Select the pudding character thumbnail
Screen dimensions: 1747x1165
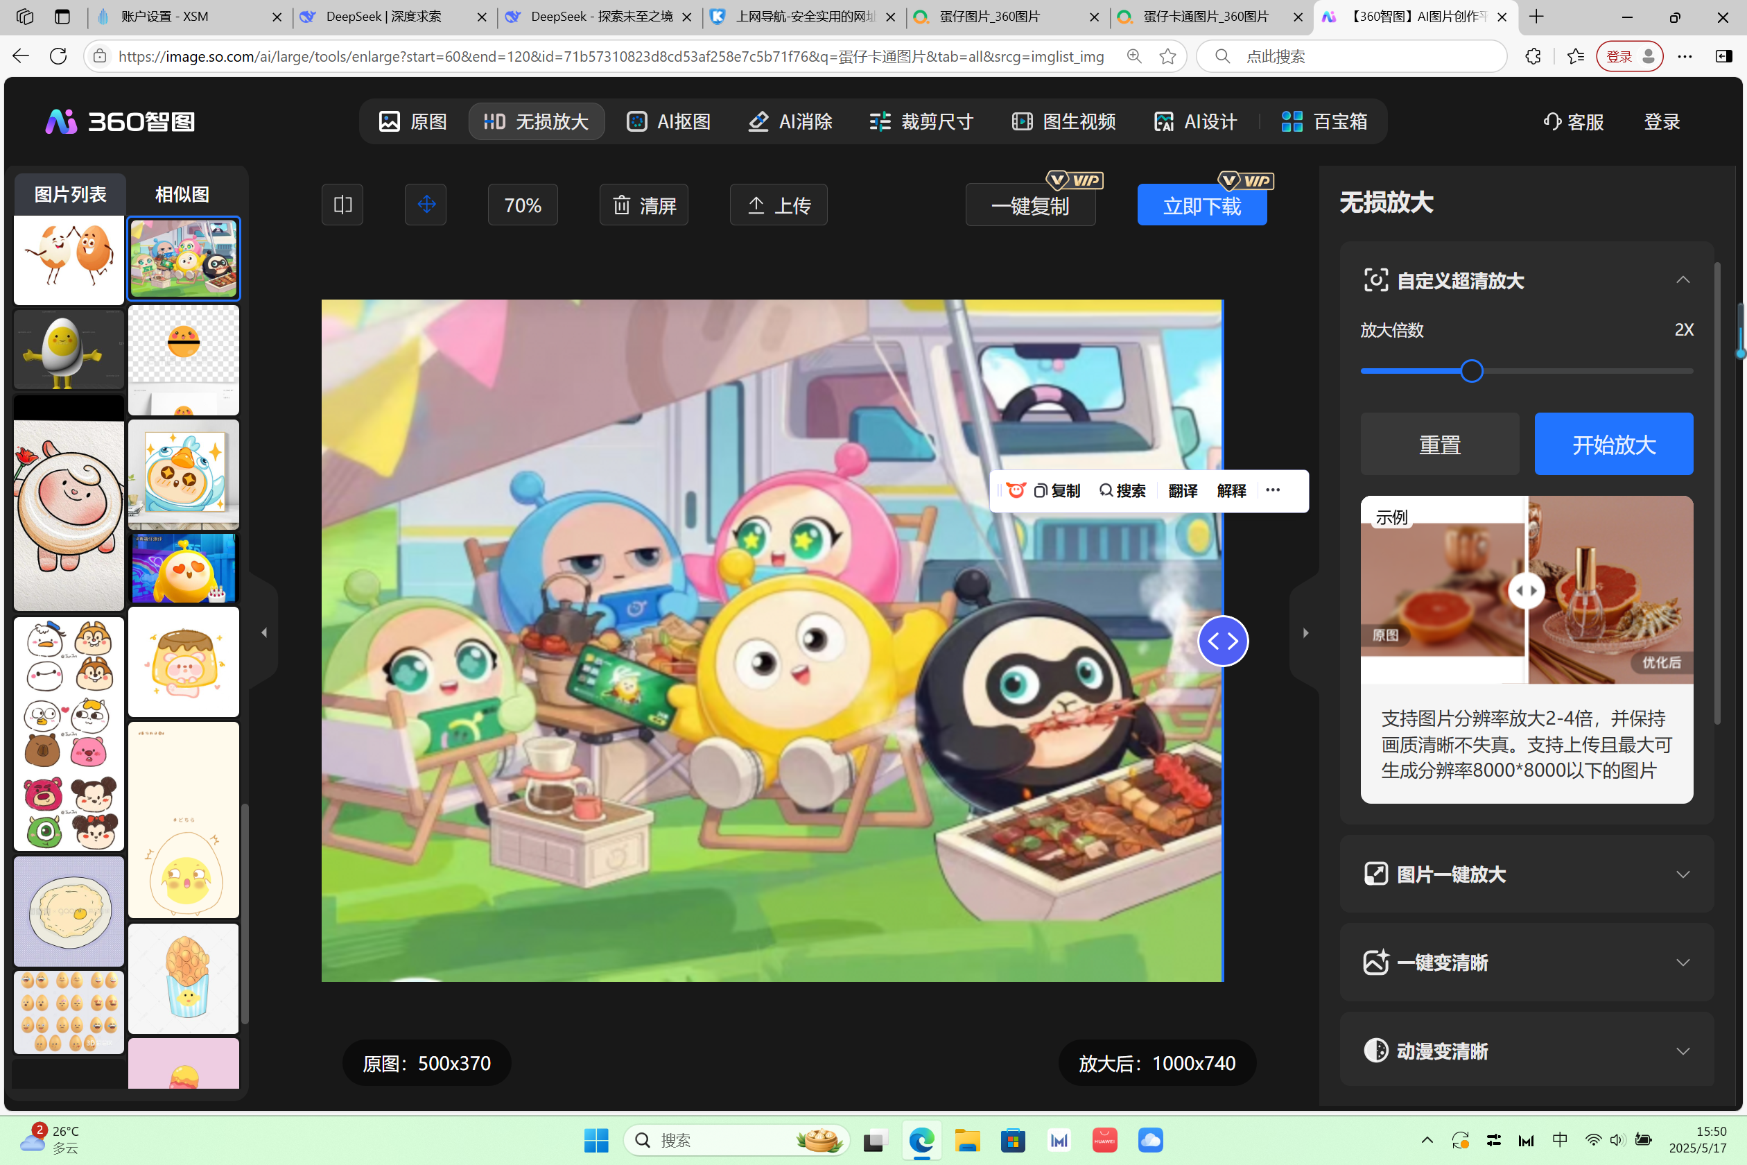[184, 662]
